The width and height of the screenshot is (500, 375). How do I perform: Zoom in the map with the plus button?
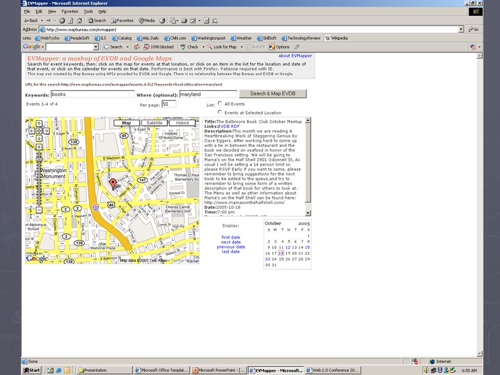pyautogui.click(x=39, y=147)
